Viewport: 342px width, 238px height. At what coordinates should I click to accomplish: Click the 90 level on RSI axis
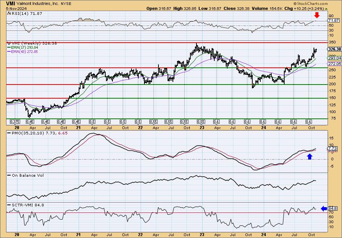click(x=331, y=16)
